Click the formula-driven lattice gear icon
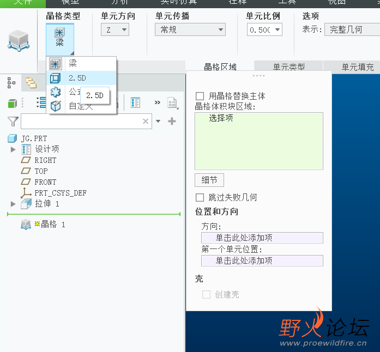This screenshot has height=352, width=380. [x=56, y=92]
